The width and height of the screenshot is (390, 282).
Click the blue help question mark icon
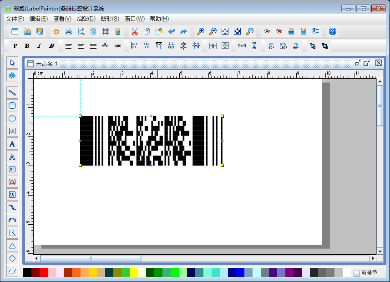click(x=333, y=31)
